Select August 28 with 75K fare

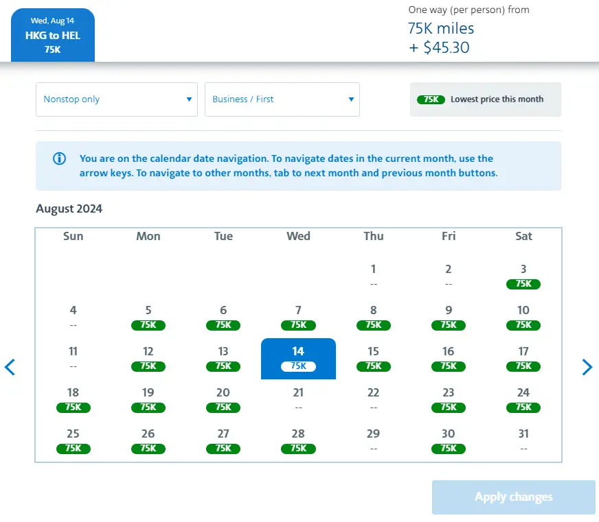tap(298, 440)
